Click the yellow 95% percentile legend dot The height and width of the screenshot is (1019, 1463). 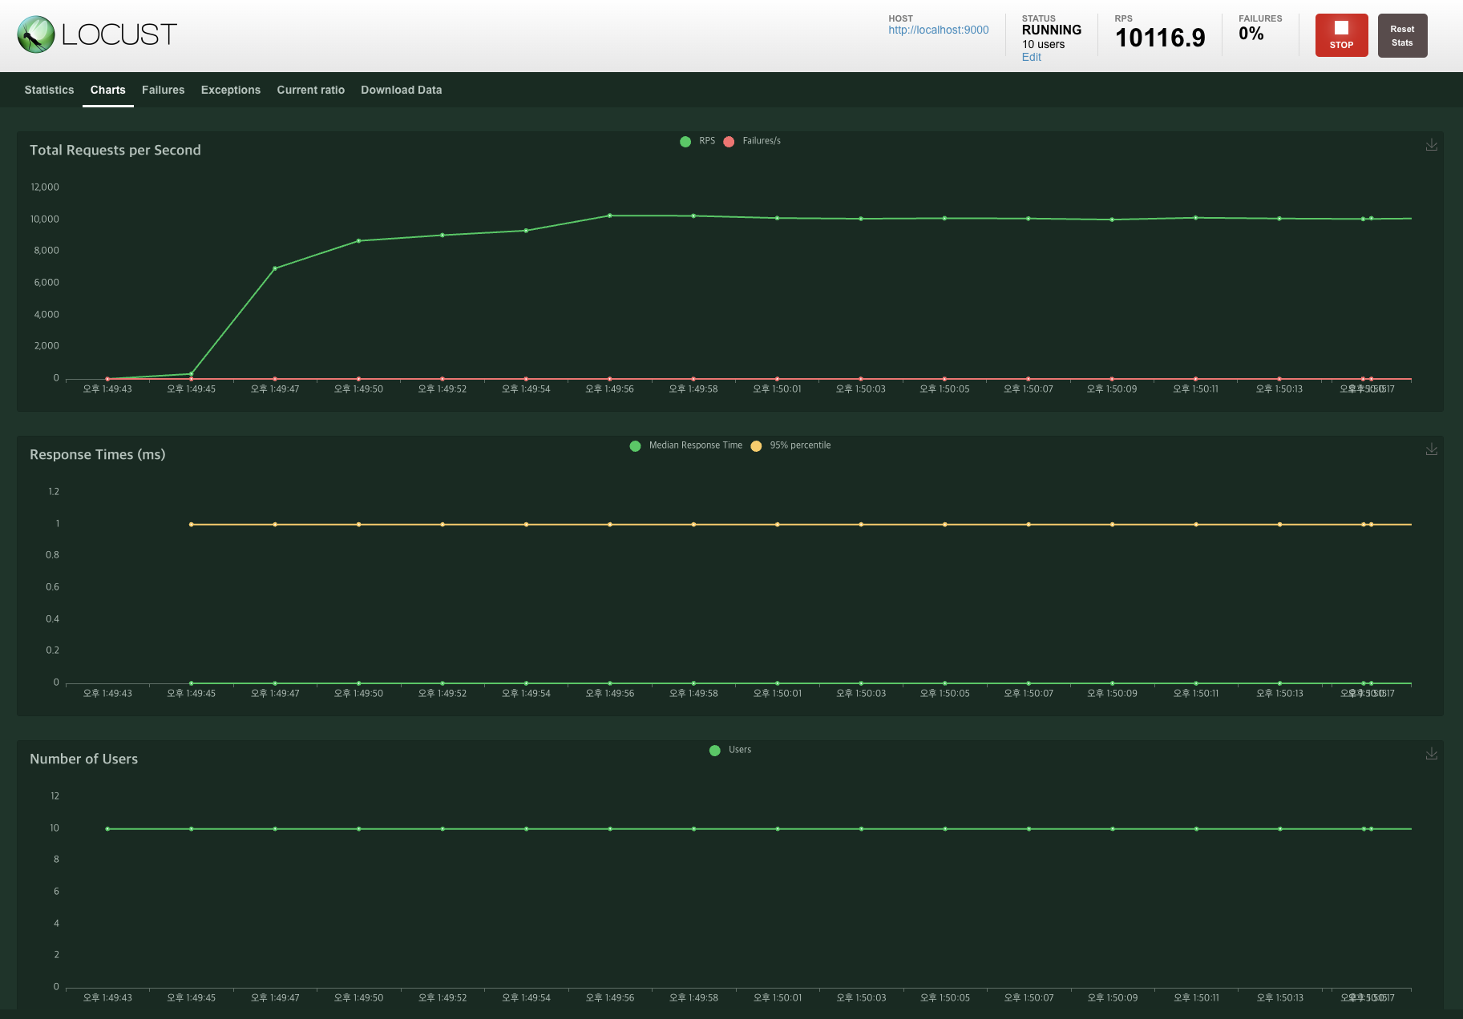point(757,445)
